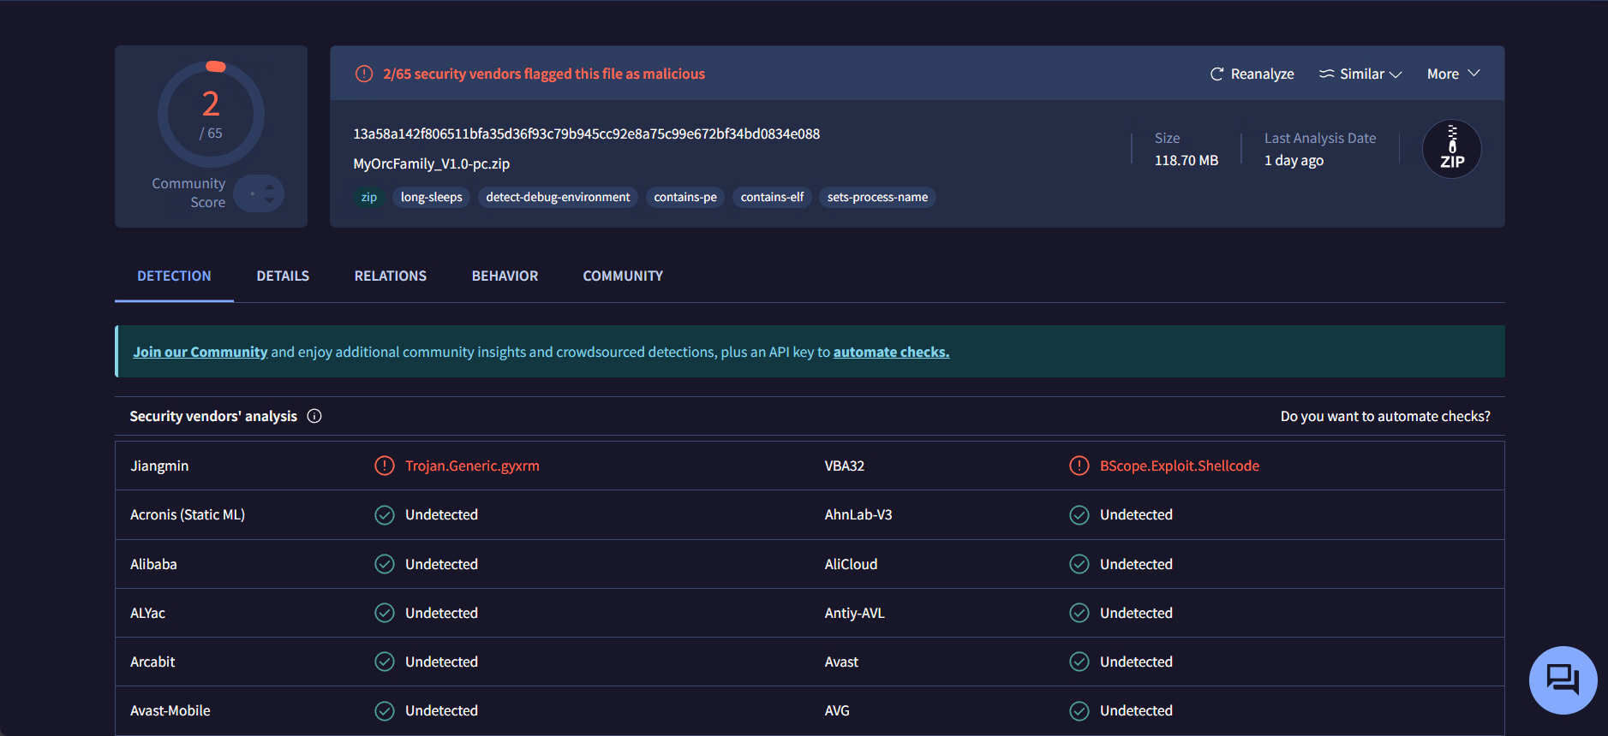The height and width of the screenshot is (736, 1608).
Task: Follow the Join our Community link
Action: pyautogui.click(x=200, y=352)
